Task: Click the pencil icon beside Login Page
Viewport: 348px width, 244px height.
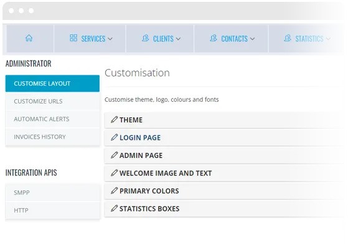Action: click(114, 137)
